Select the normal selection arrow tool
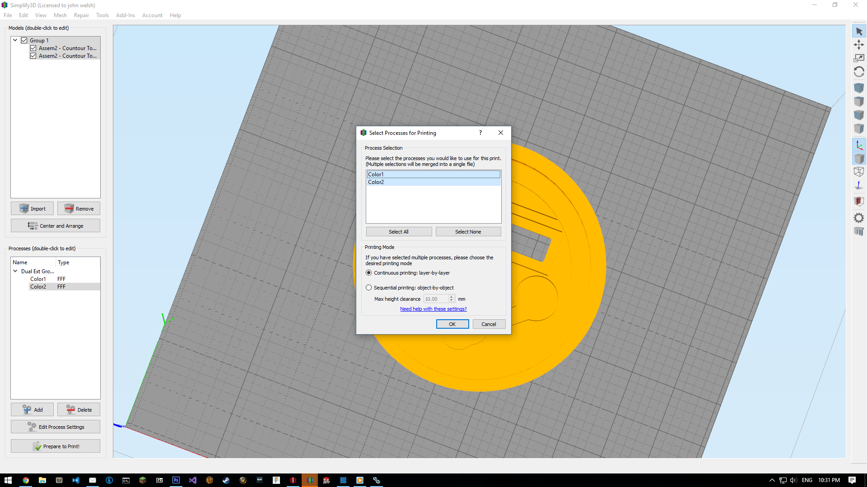This screenshot has height=487, width=867. click(x=859, y=32)
